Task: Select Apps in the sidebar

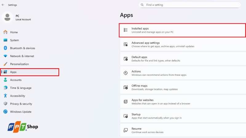Action: coord(30,72)
